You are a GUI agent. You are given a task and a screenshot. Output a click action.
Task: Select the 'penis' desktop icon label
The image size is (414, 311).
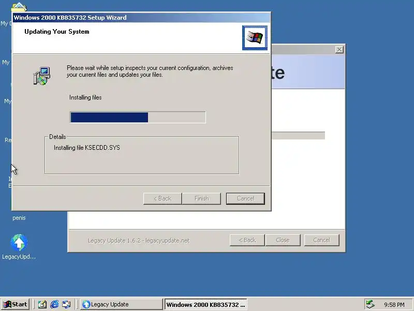point(19,218)
